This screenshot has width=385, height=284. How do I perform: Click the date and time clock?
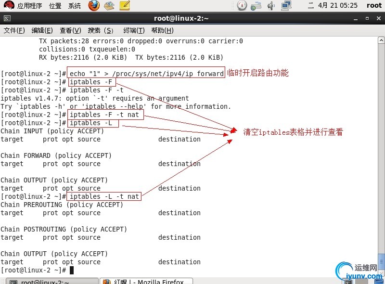click(333, 5)
